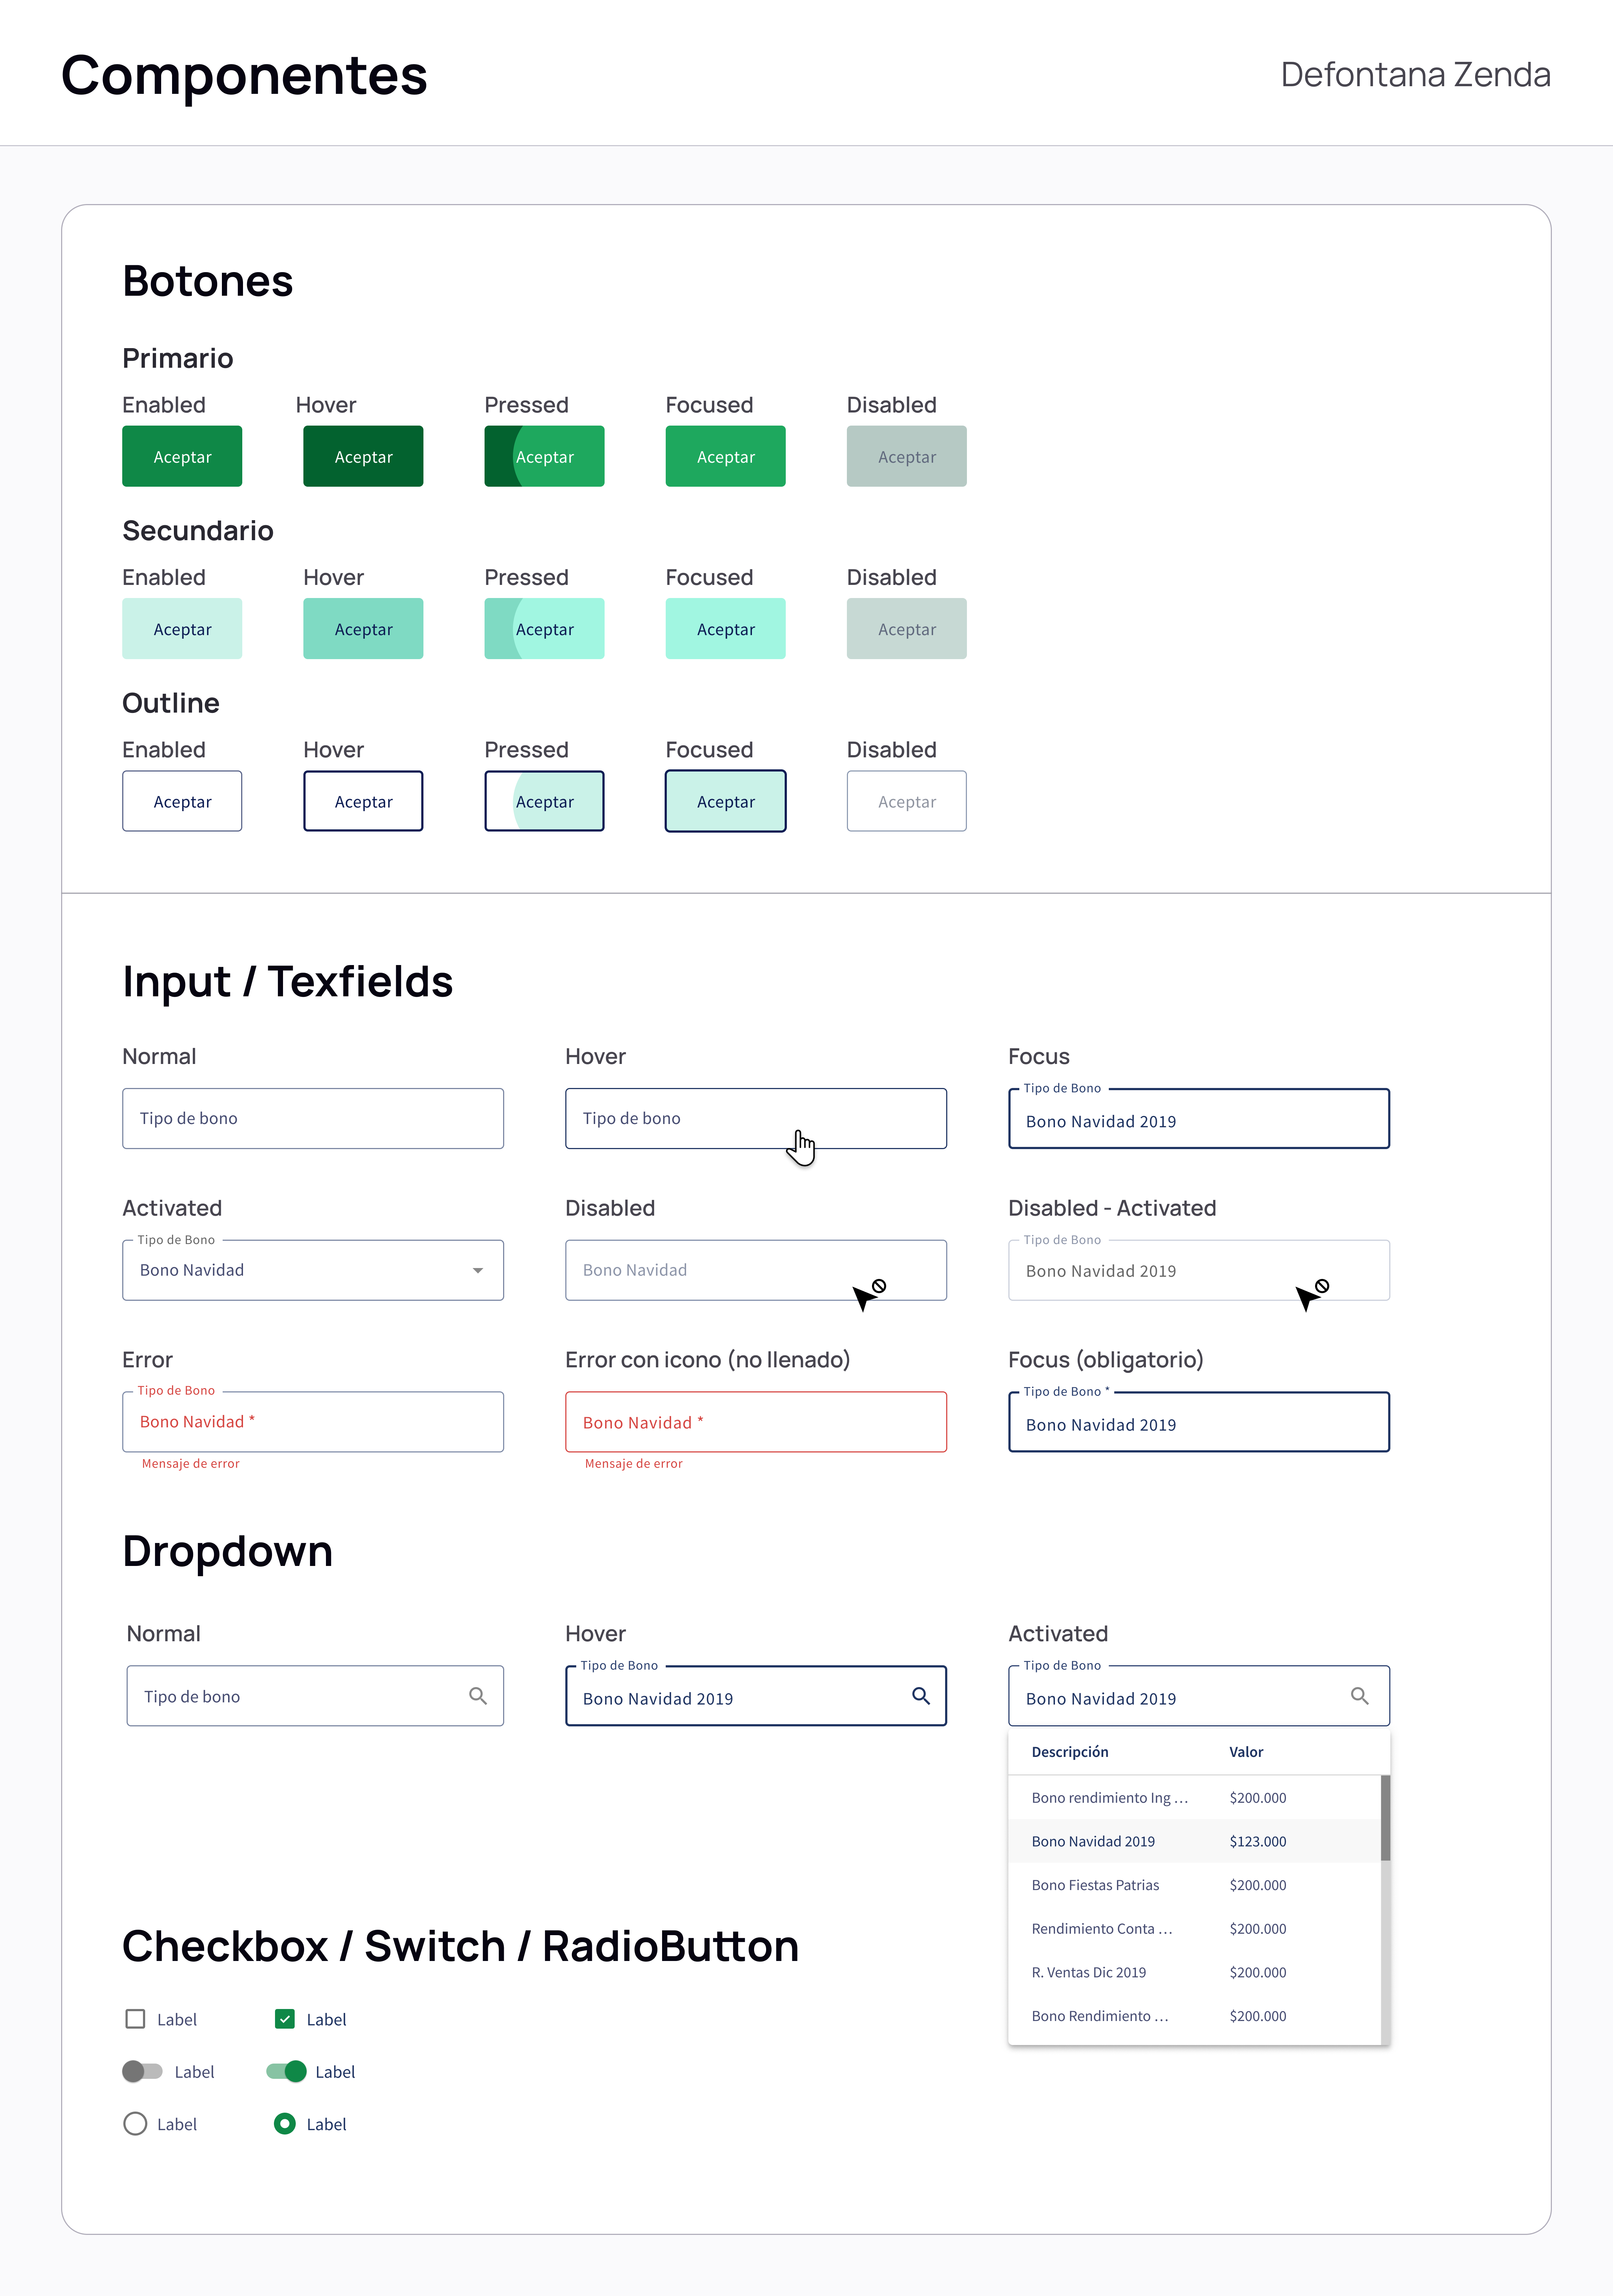Click the Descripción column header
Screen dimensions: 1613x2296
(x=1070, y=1752)
